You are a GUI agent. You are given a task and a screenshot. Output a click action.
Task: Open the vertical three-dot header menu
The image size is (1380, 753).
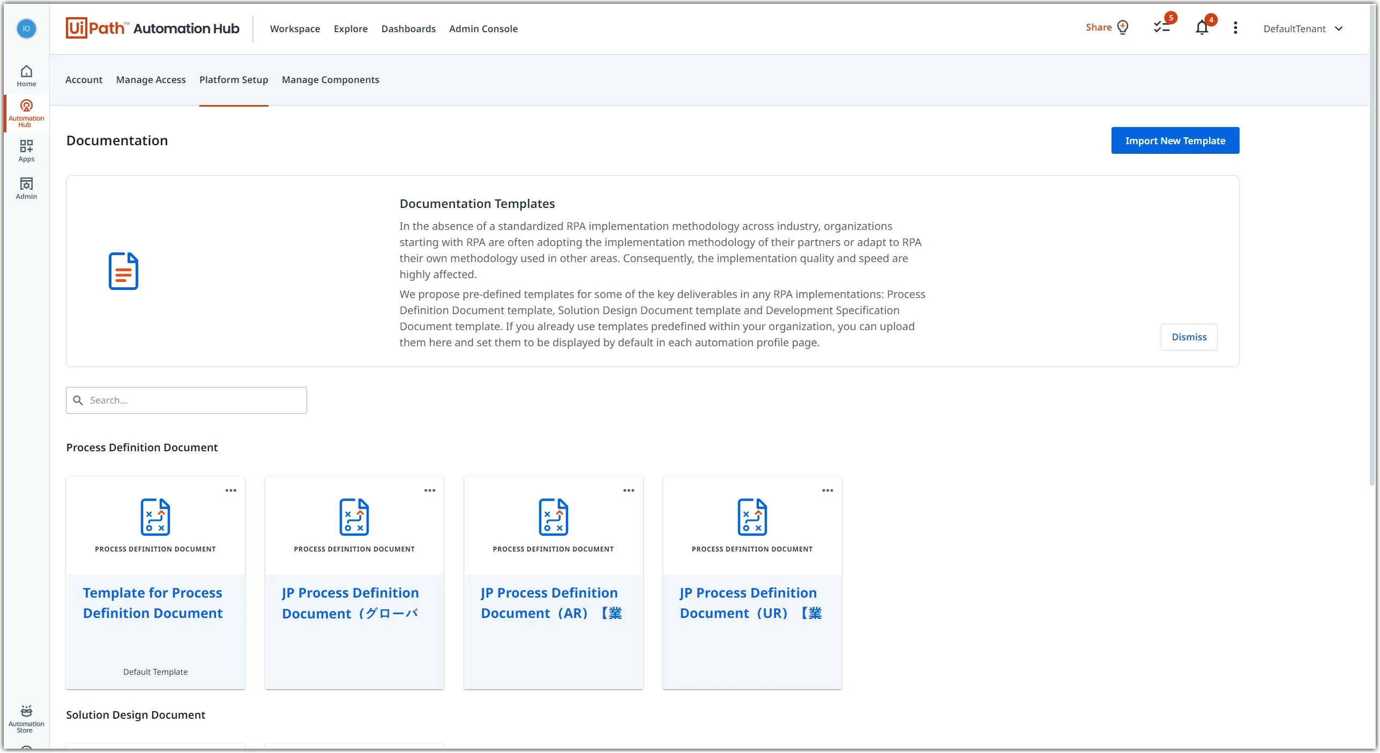(1235, 28)
